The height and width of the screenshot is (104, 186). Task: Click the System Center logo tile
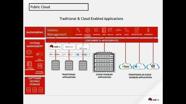click(x=83, y=47)
